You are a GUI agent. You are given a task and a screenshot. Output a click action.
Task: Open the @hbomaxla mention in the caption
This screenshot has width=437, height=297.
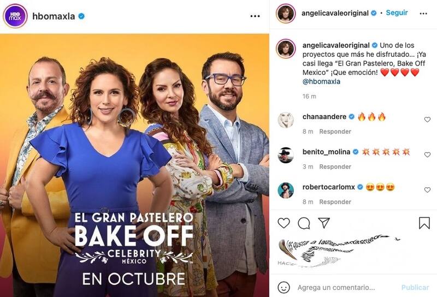click(321, 81)
